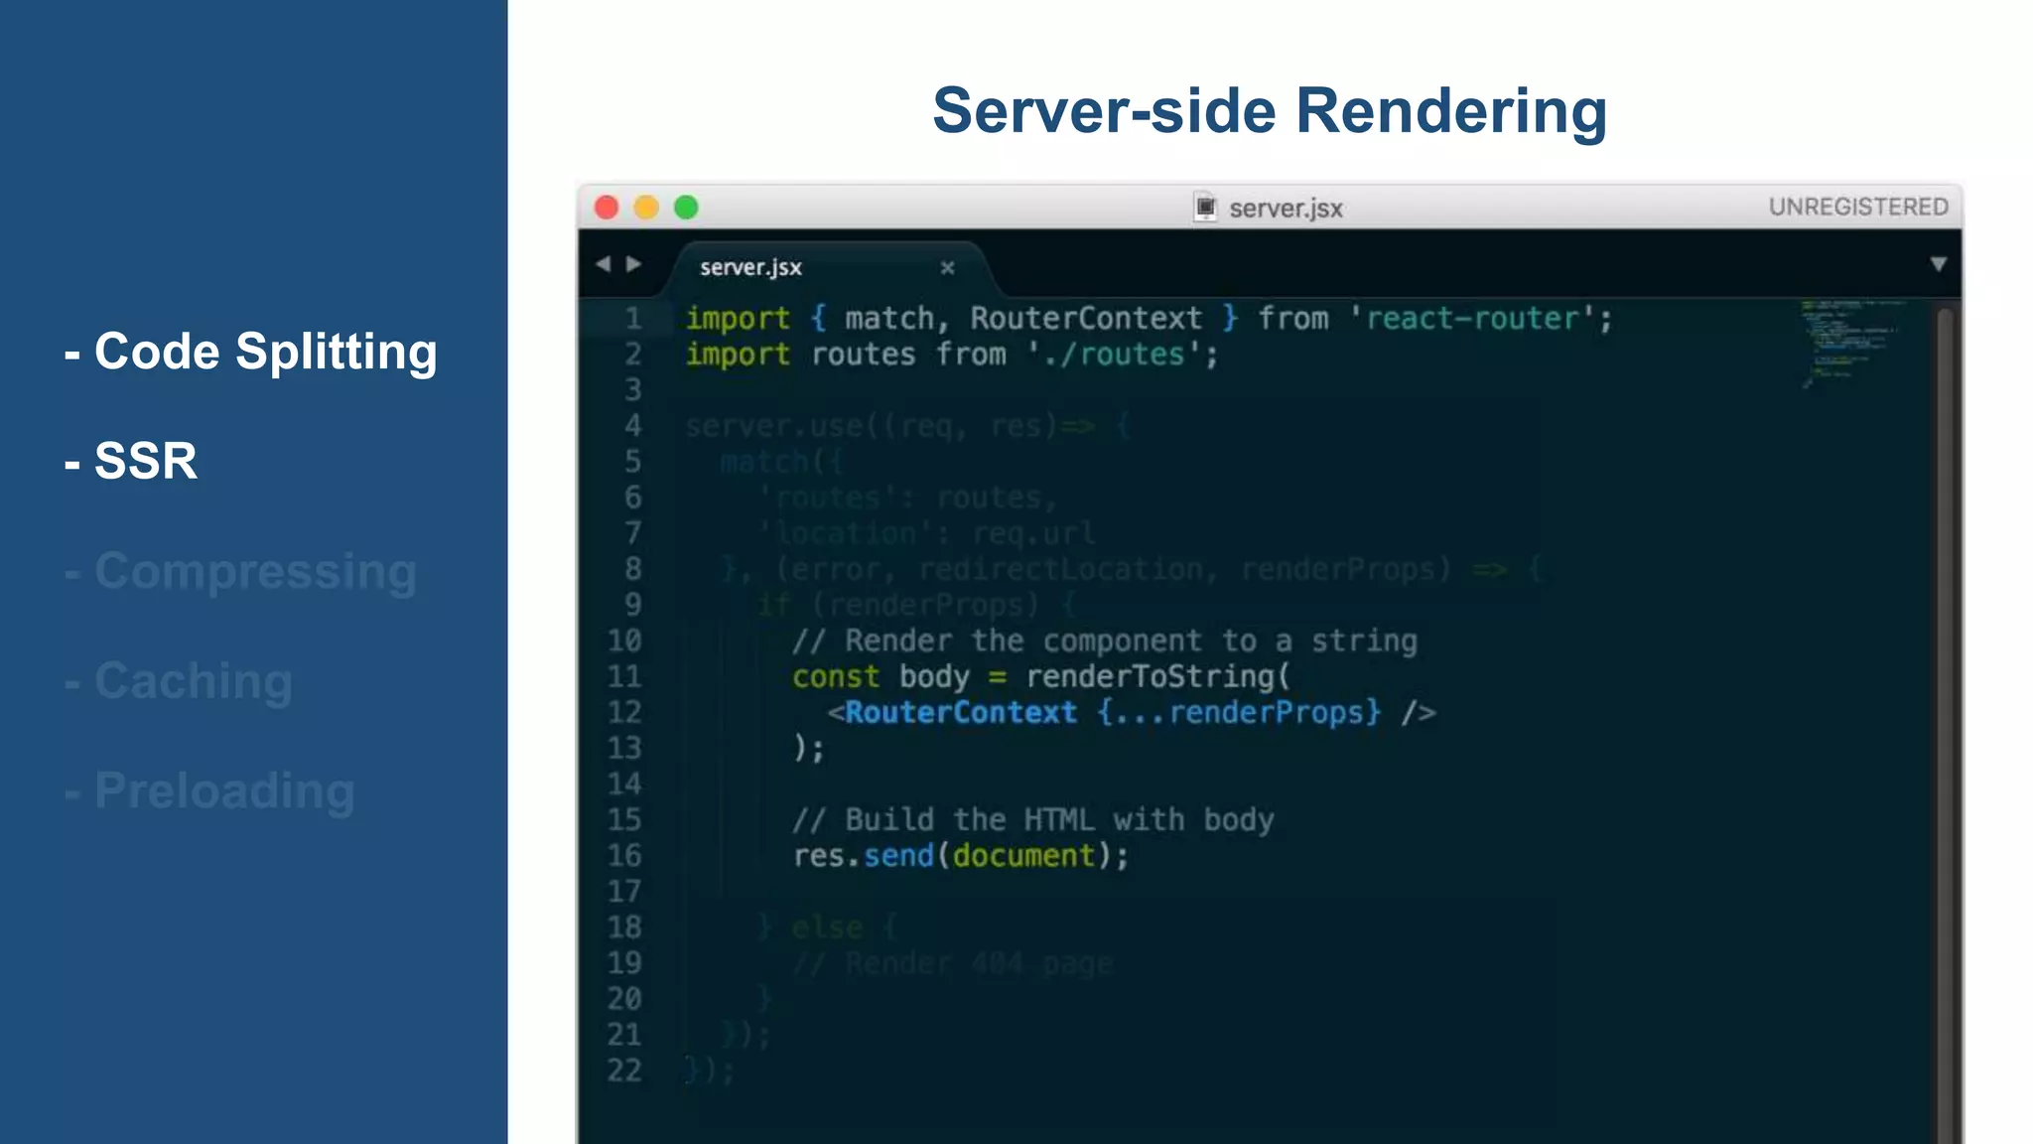Click the 'SSR' slide item
Screen dimensions: 2033x1144
(x=131, y=461)
